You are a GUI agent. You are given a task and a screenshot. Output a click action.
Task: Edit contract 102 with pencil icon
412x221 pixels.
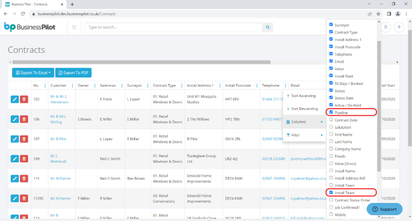[x=14, y=99]
